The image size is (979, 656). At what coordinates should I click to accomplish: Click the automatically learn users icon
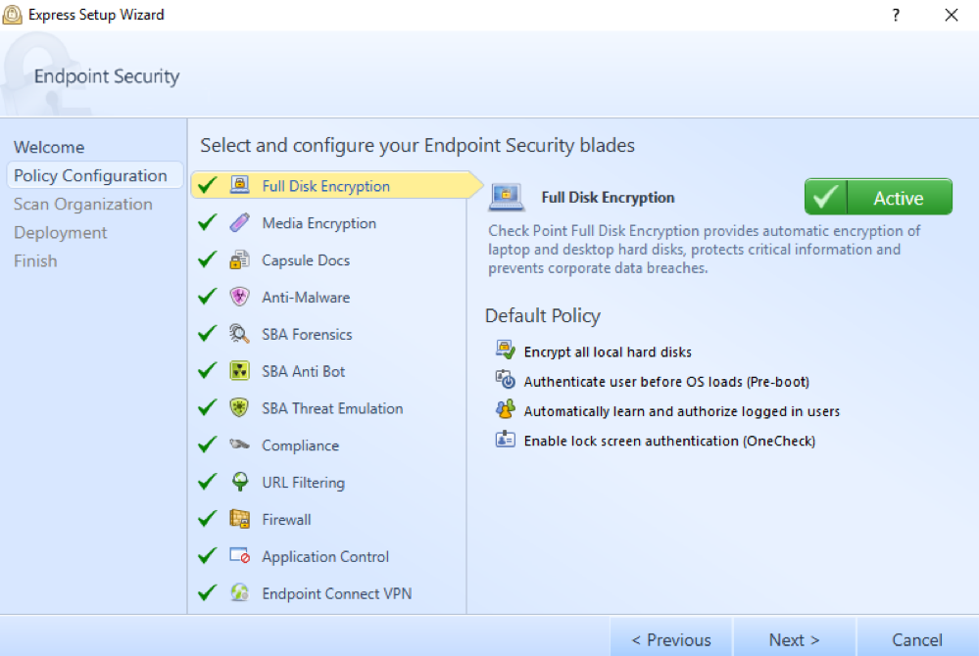tap(505, 409)
